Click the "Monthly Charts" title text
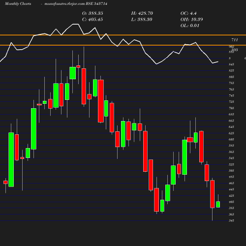This screenshot has width=246, height=246. click(18, 3)
